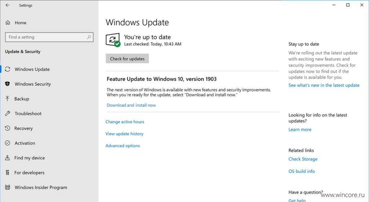Screen dimensions: 369x202
Task: Click the Stay up to date heading
Action: pyautogui.click(x=303, y=44)
